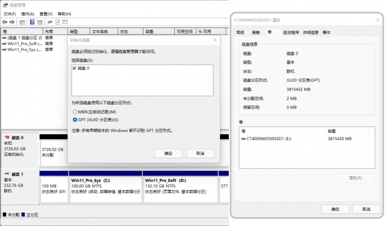This screenshot has width=385, height=226.
Task: Click 确定 in CT4000MX500SSD1 properties window
Action: [335, 210]
